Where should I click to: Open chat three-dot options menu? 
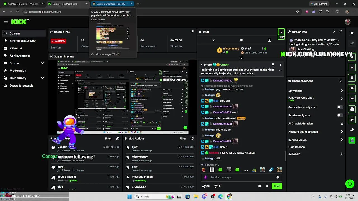[x=281, y=32]
